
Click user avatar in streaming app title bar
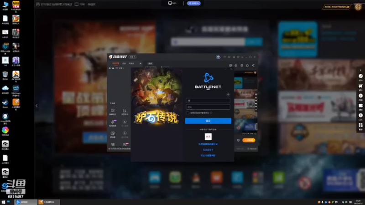(218, 57)
